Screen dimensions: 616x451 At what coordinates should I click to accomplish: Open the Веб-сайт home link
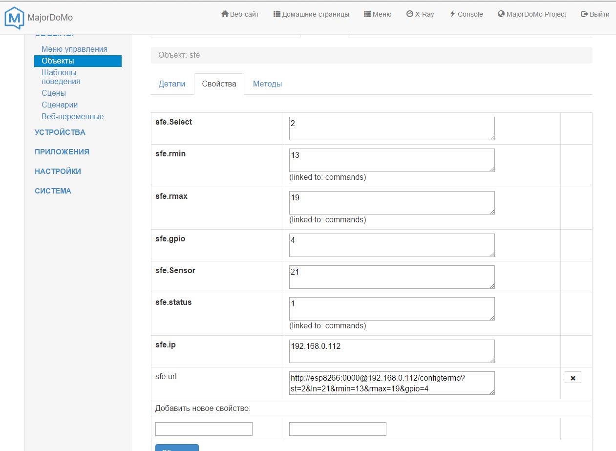click(x=240, y=14)
